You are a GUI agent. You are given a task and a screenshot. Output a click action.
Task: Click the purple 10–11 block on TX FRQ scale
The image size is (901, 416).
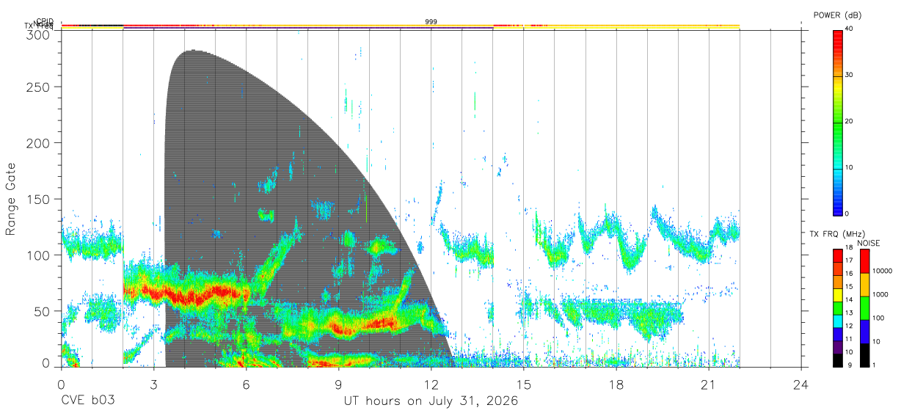coord(837,347)
